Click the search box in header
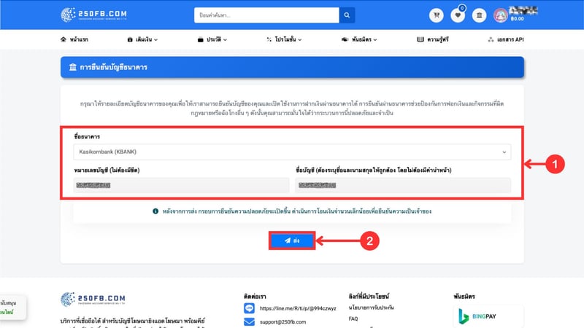Screen dimensions: 584x328 click(x=266, y=15)
